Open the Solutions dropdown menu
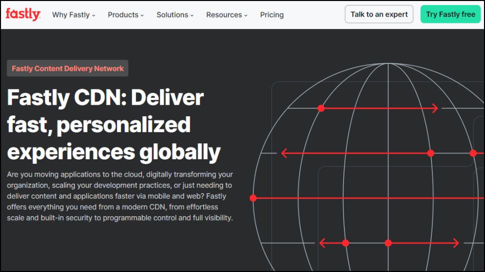The width and height of the screenshot is (485, 272). pyautogui.click(x=175, y=15)
